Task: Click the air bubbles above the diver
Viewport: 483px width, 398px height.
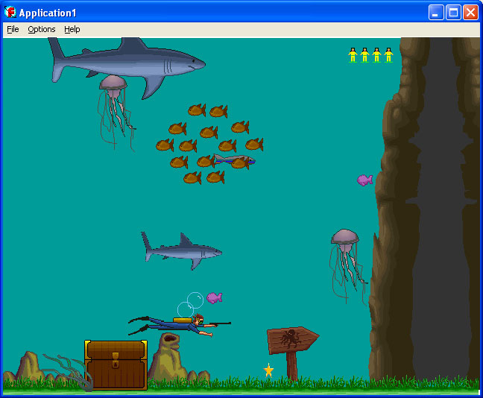Action: [x=190, y=303]
